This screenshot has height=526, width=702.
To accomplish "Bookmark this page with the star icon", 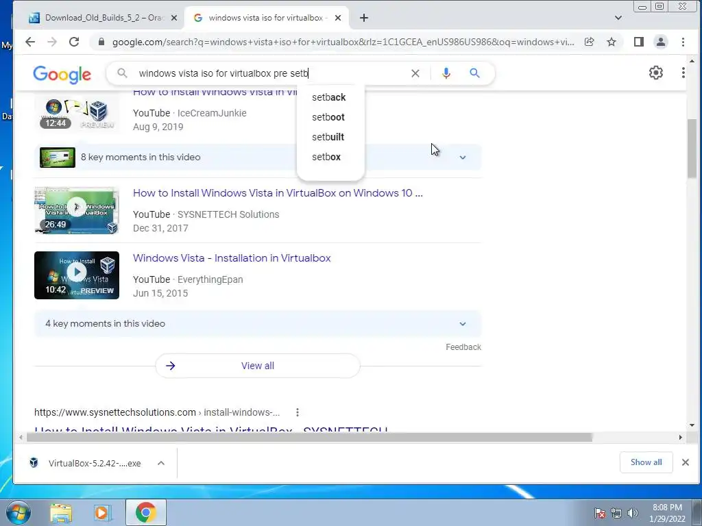I will pos(612,42).
